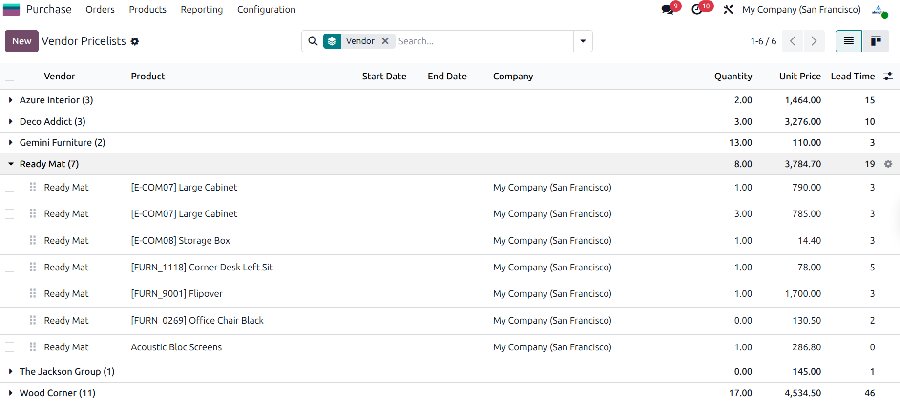
Task: Open the company switcher My Company (San Francisco)
Action: [x=801, y=9]
